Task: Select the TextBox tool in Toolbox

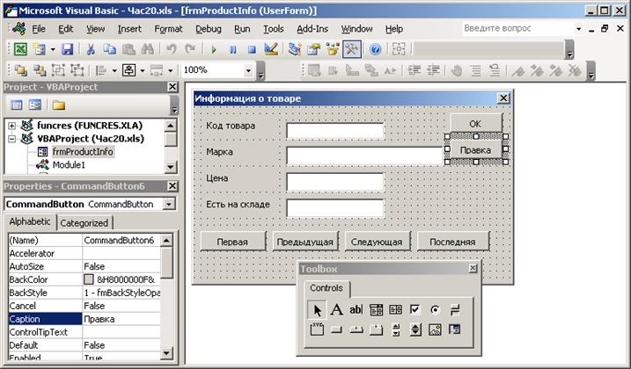Action: coord(356,309)
